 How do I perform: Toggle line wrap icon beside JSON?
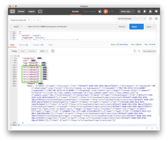52,51
